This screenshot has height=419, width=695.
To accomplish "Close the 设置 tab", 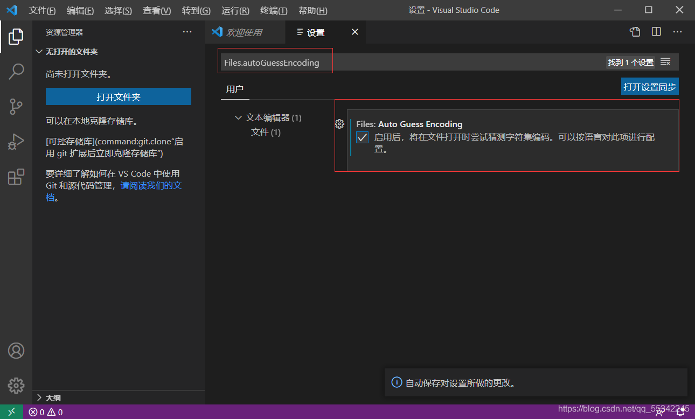I will coord(355,32).
